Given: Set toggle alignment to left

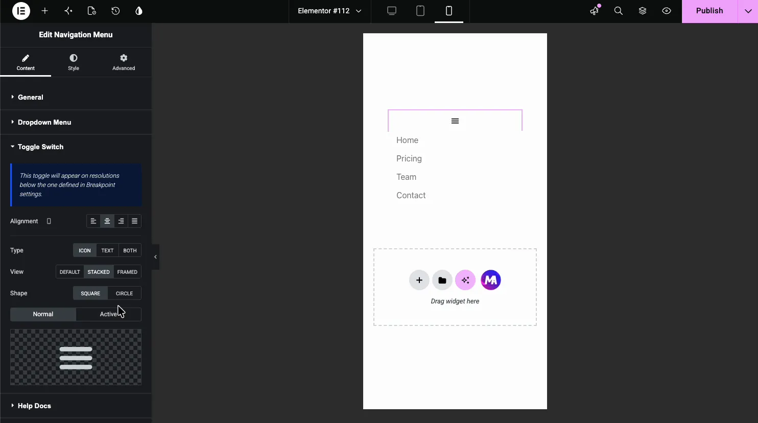Looking at the screenshot, I should tap(93, 221).
